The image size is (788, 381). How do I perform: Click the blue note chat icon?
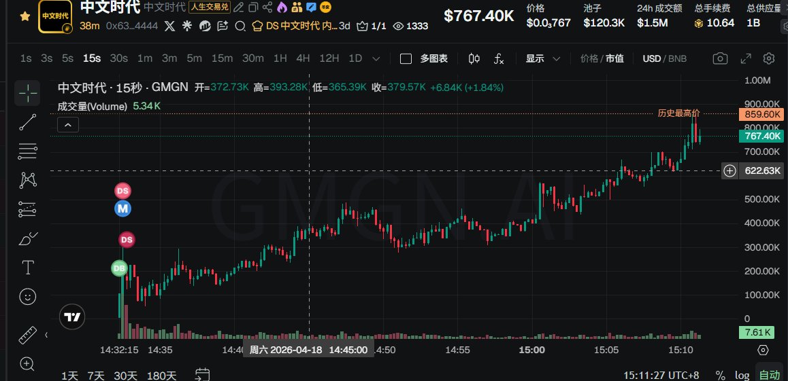click(311, 7)
